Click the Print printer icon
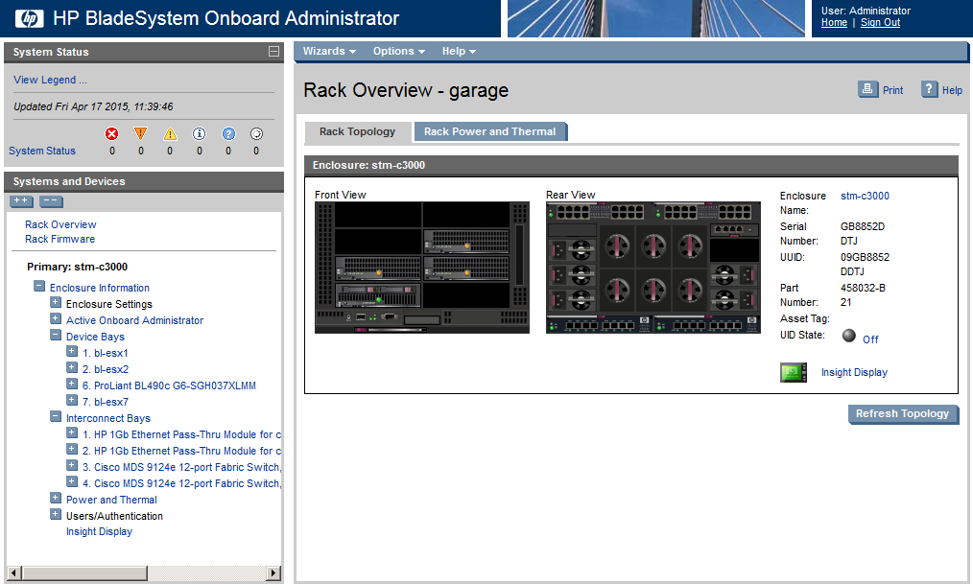 point(868,89)
